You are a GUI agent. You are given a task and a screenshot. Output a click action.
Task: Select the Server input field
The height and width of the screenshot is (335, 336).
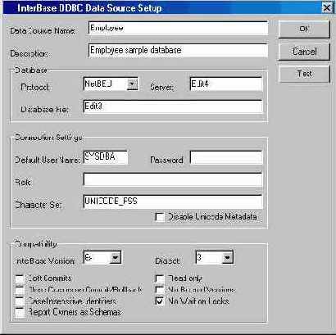pos(226,84)
